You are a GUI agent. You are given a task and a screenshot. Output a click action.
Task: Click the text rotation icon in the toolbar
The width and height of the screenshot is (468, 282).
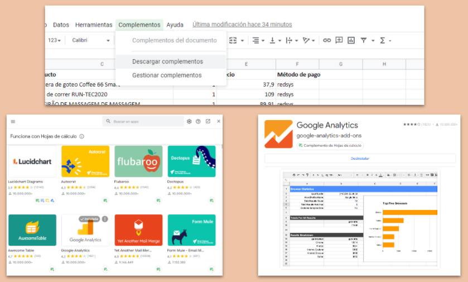click(x=306, y=40)
